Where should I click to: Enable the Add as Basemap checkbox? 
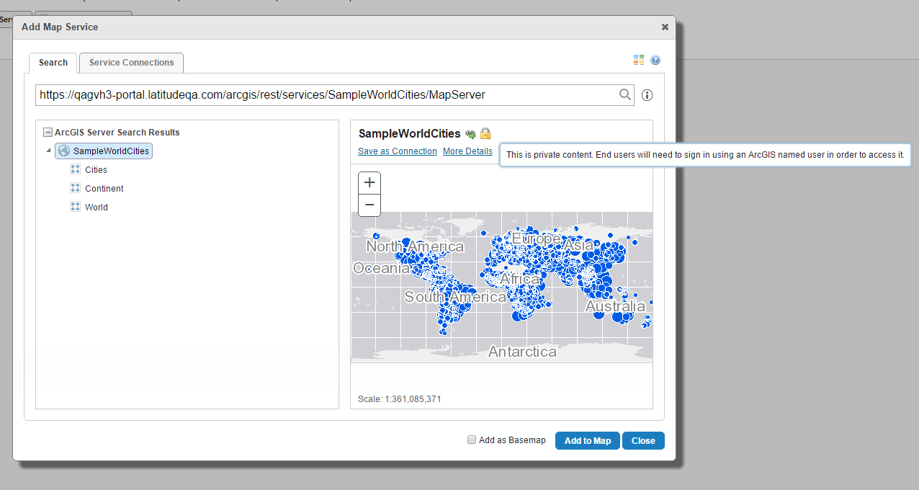472,440
